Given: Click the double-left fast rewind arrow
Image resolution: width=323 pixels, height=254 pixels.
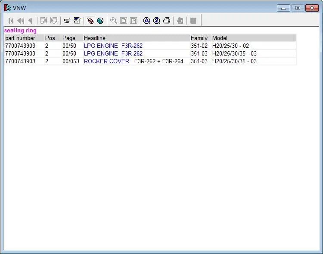Looking at the screenshot, I should coord(21,21).
